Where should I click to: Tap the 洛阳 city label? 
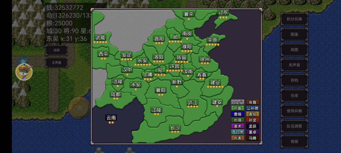pyautogui.click(x=159, y=57)
